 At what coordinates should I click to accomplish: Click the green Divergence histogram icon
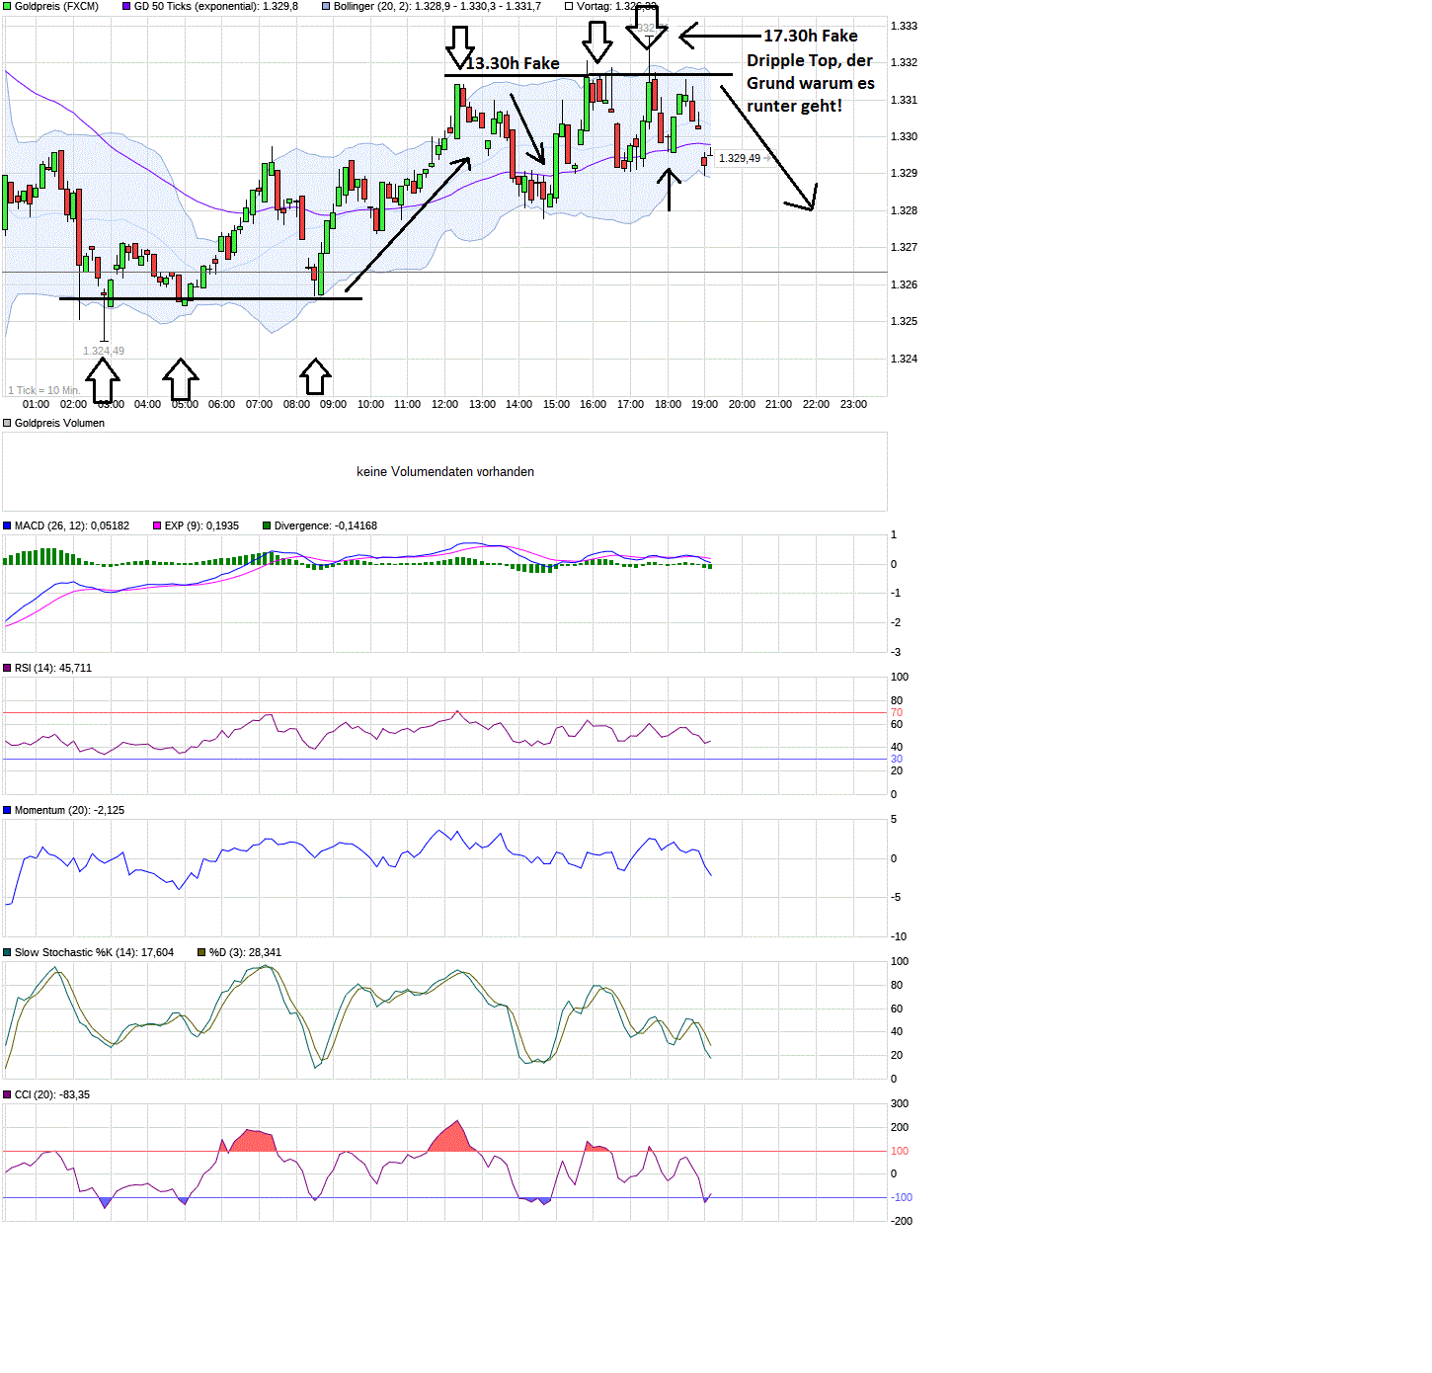click(x=265, y=525)
